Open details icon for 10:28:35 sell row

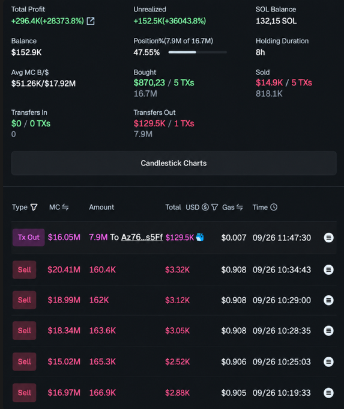click(328, 330)
